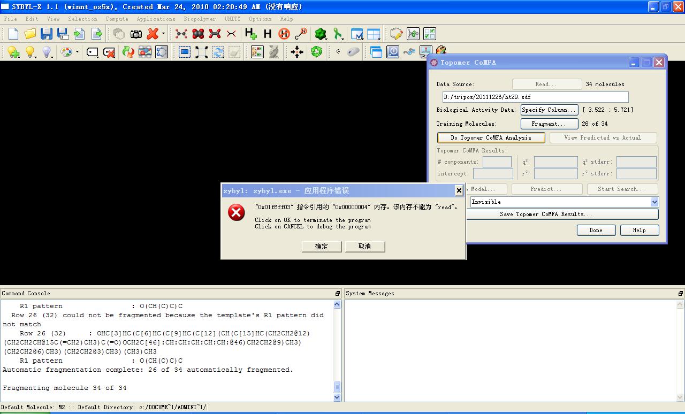Click Do Topomer CoMFA Analysis button
The width and height of the screenshot is (685, 414).
point(491,137)
